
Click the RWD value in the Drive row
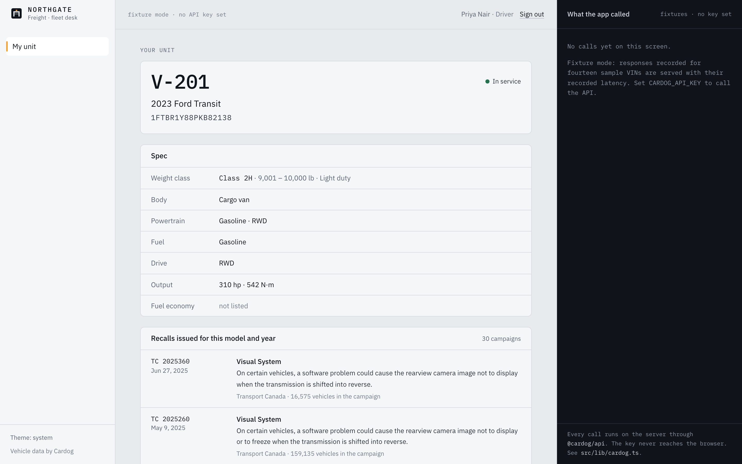(226, 263)
